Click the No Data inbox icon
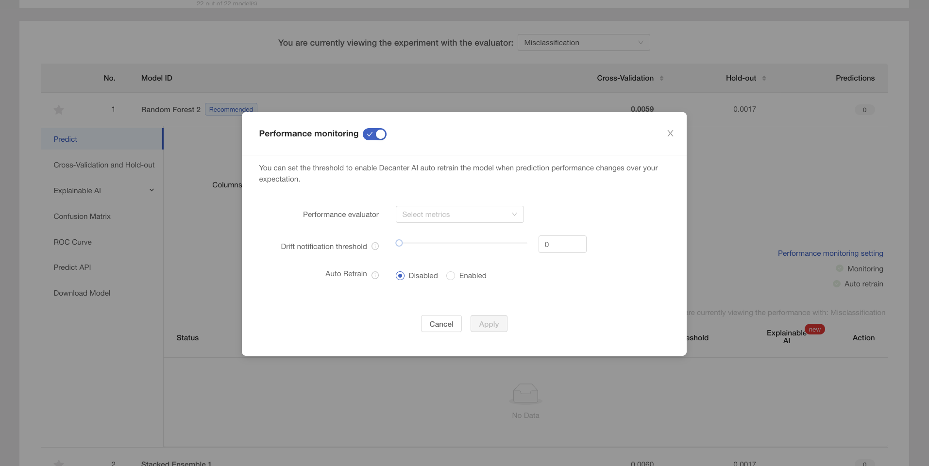This screenshot has width=929, height=466. [525, 393]
